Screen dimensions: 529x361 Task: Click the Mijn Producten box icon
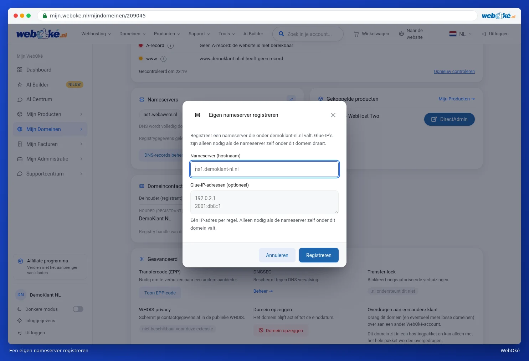[20, 114]
